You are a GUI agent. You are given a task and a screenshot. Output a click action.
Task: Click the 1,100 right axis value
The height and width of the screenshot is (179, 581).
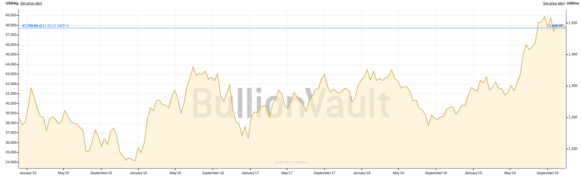[x=573, y=149]
